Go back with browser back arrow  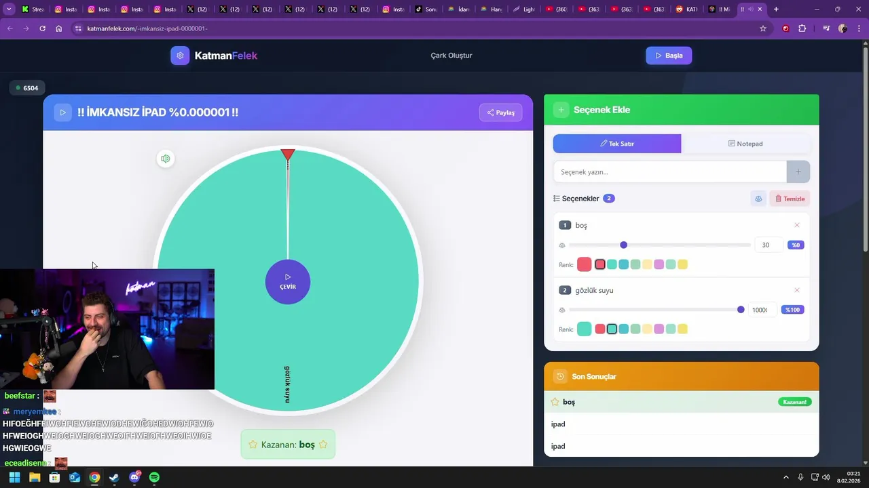(x=10, y=28)
